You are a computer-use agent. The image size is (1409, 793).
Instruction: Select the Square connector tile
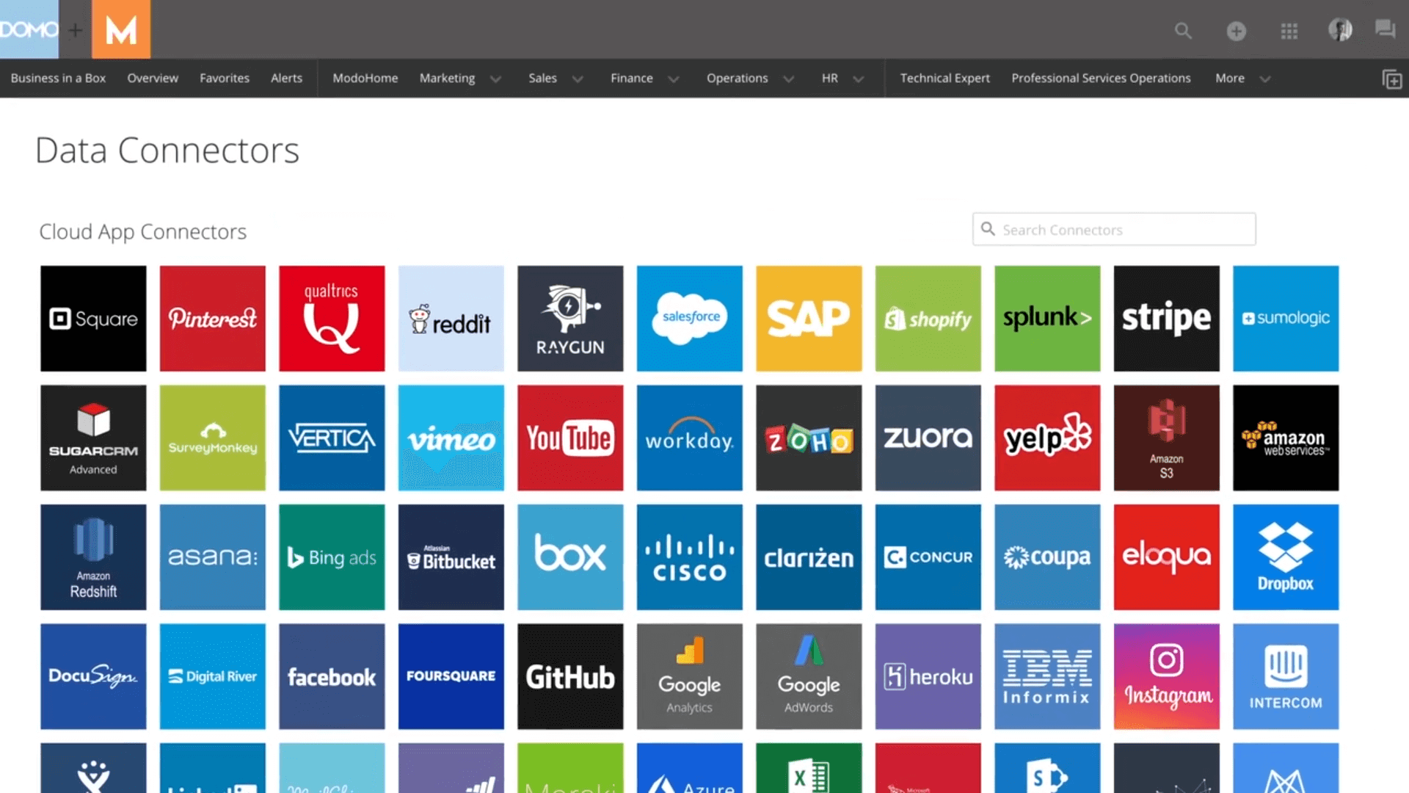pos(93,319)
